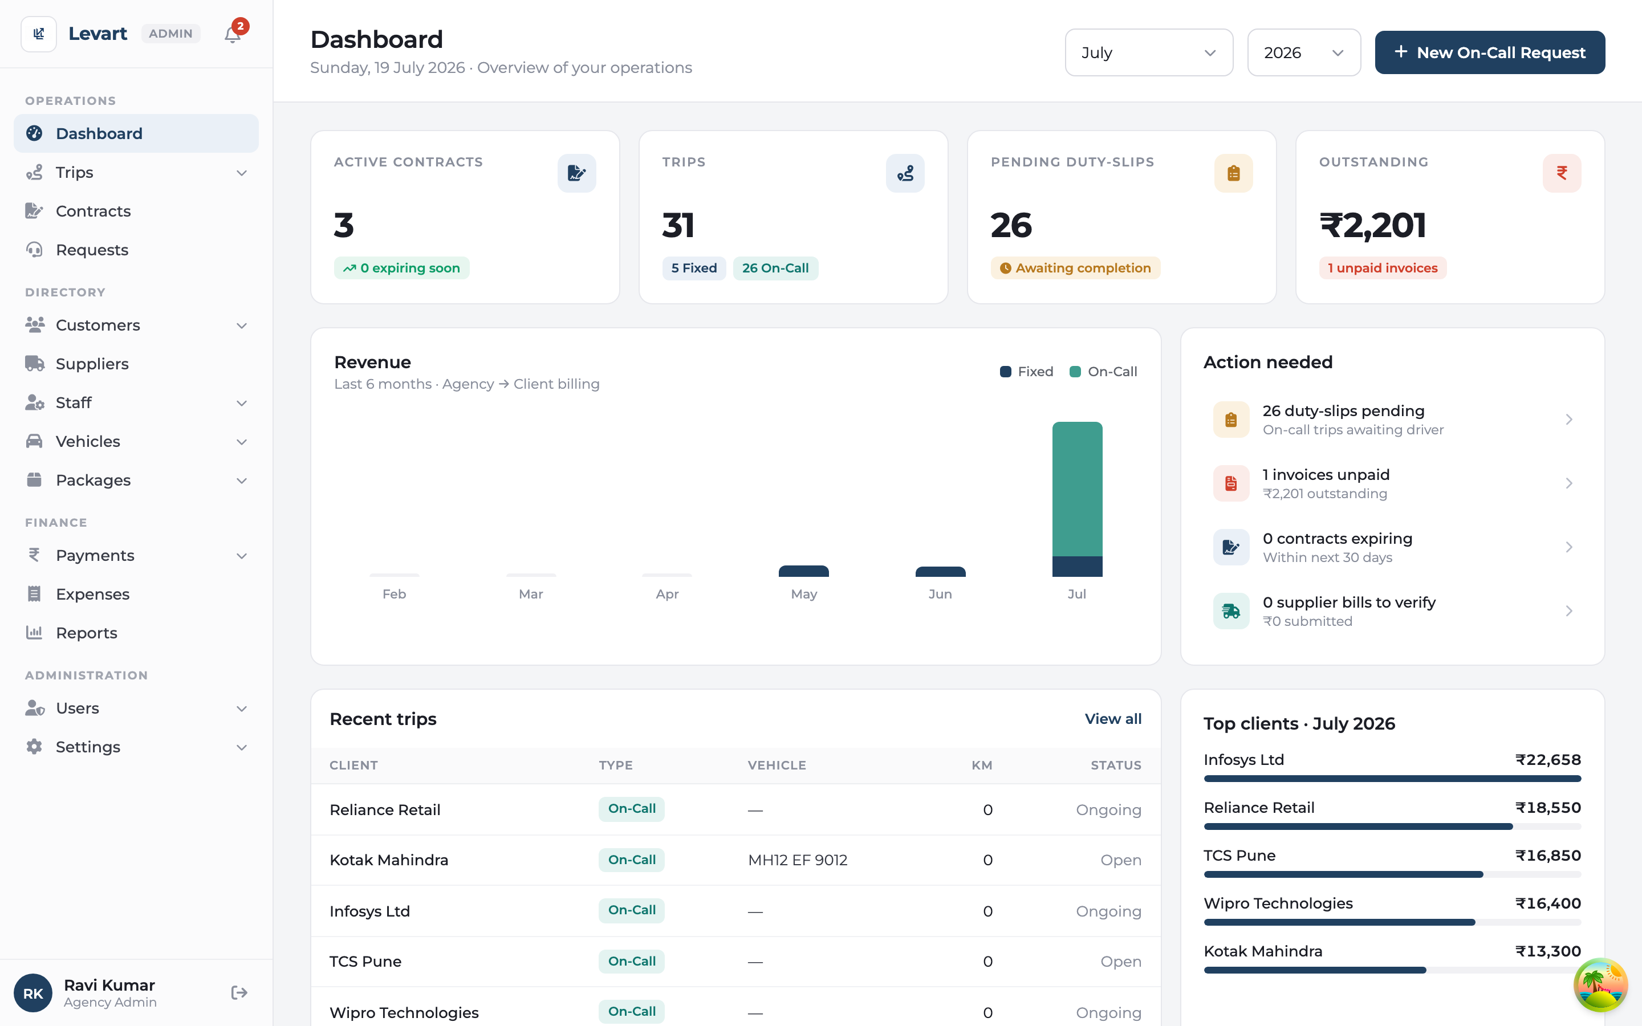Click the RK user avatar

click(x=33, y=993)
